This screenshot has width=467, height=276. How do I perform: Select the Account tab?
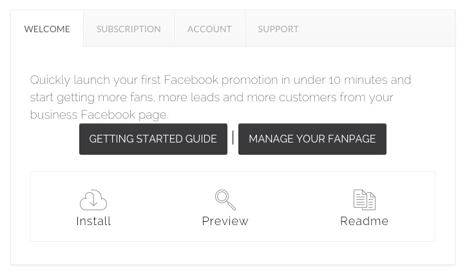(x=209, y=29)
